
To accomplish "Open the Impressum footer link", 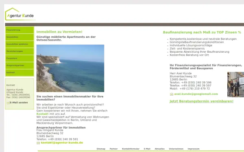I will coord(194,149).
